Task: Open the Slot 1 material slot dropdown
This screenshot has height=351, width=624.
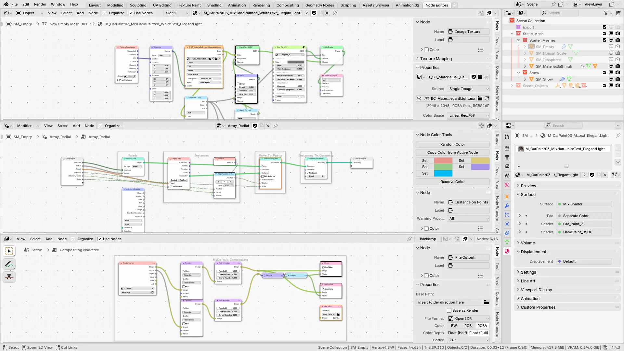Action: (176, 13)
